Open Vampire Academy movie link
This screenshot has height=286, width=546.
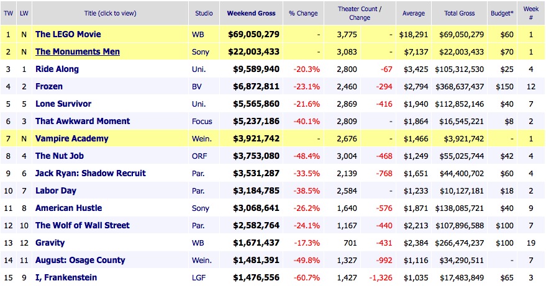[x=71, y=138]
